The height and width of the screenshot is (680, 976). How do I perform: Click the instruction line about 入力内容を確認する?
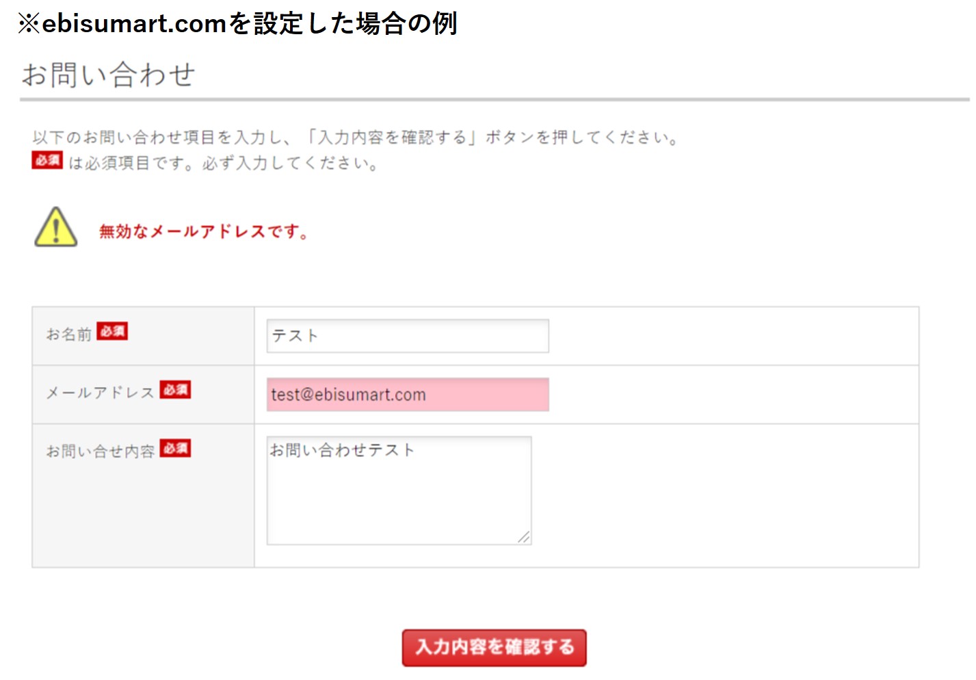(356, 138)
